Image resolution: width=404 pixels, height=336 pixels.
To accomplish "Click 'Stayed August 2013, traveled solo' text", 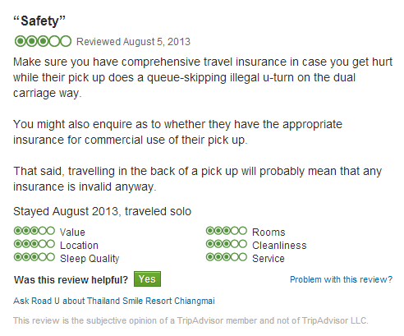I will [102, 212].
